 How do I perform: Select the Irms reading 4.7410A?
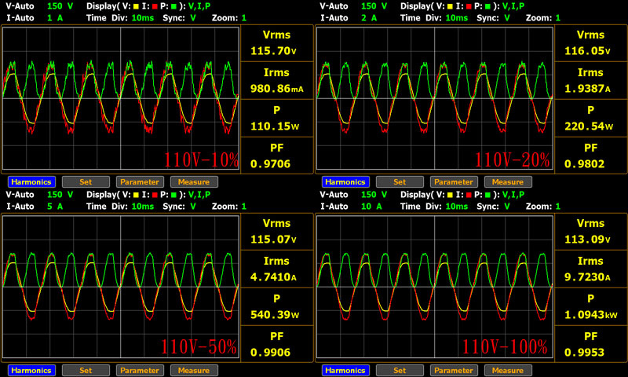click(x=273, y=276)
